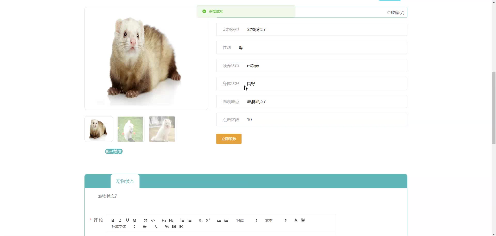Click the 宠物类型7 field value
The image size is (496, 236).
coord(256,30)
